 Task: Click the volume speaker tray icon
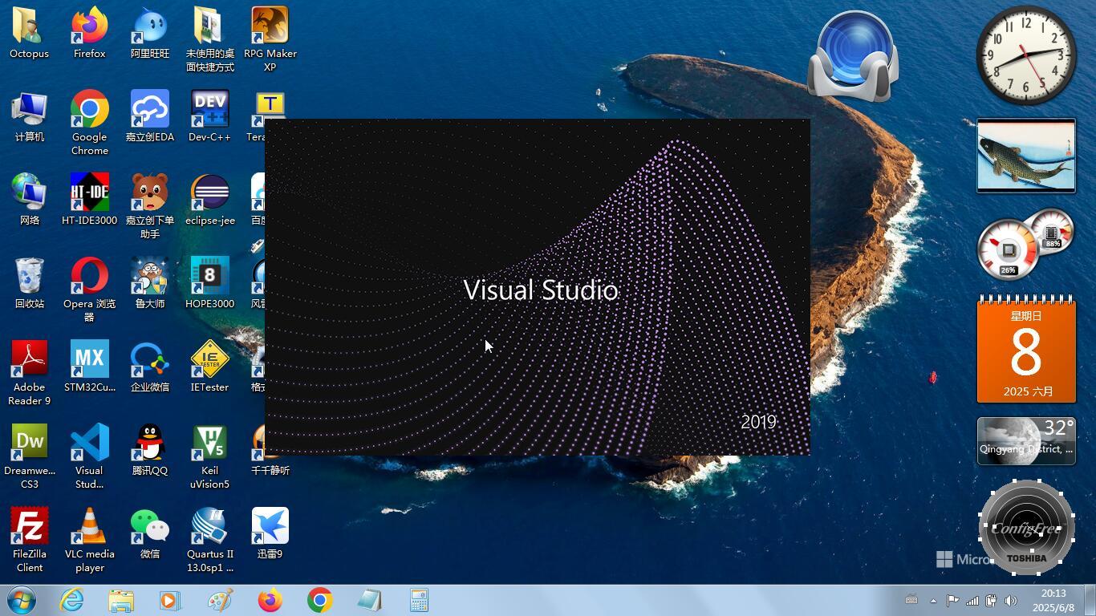click(1010, 600)
